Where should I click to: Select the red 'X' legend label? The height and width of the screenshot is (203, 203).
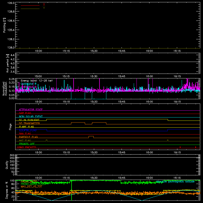click(44, 5)
